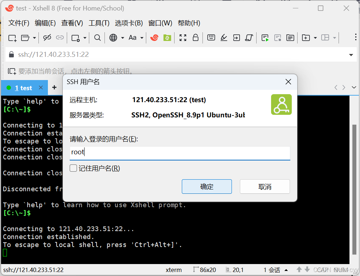The width and height of the screenshot is (360, 276).
Task: Click the status bar up arrow icon
Action: (x=299, y=269)
